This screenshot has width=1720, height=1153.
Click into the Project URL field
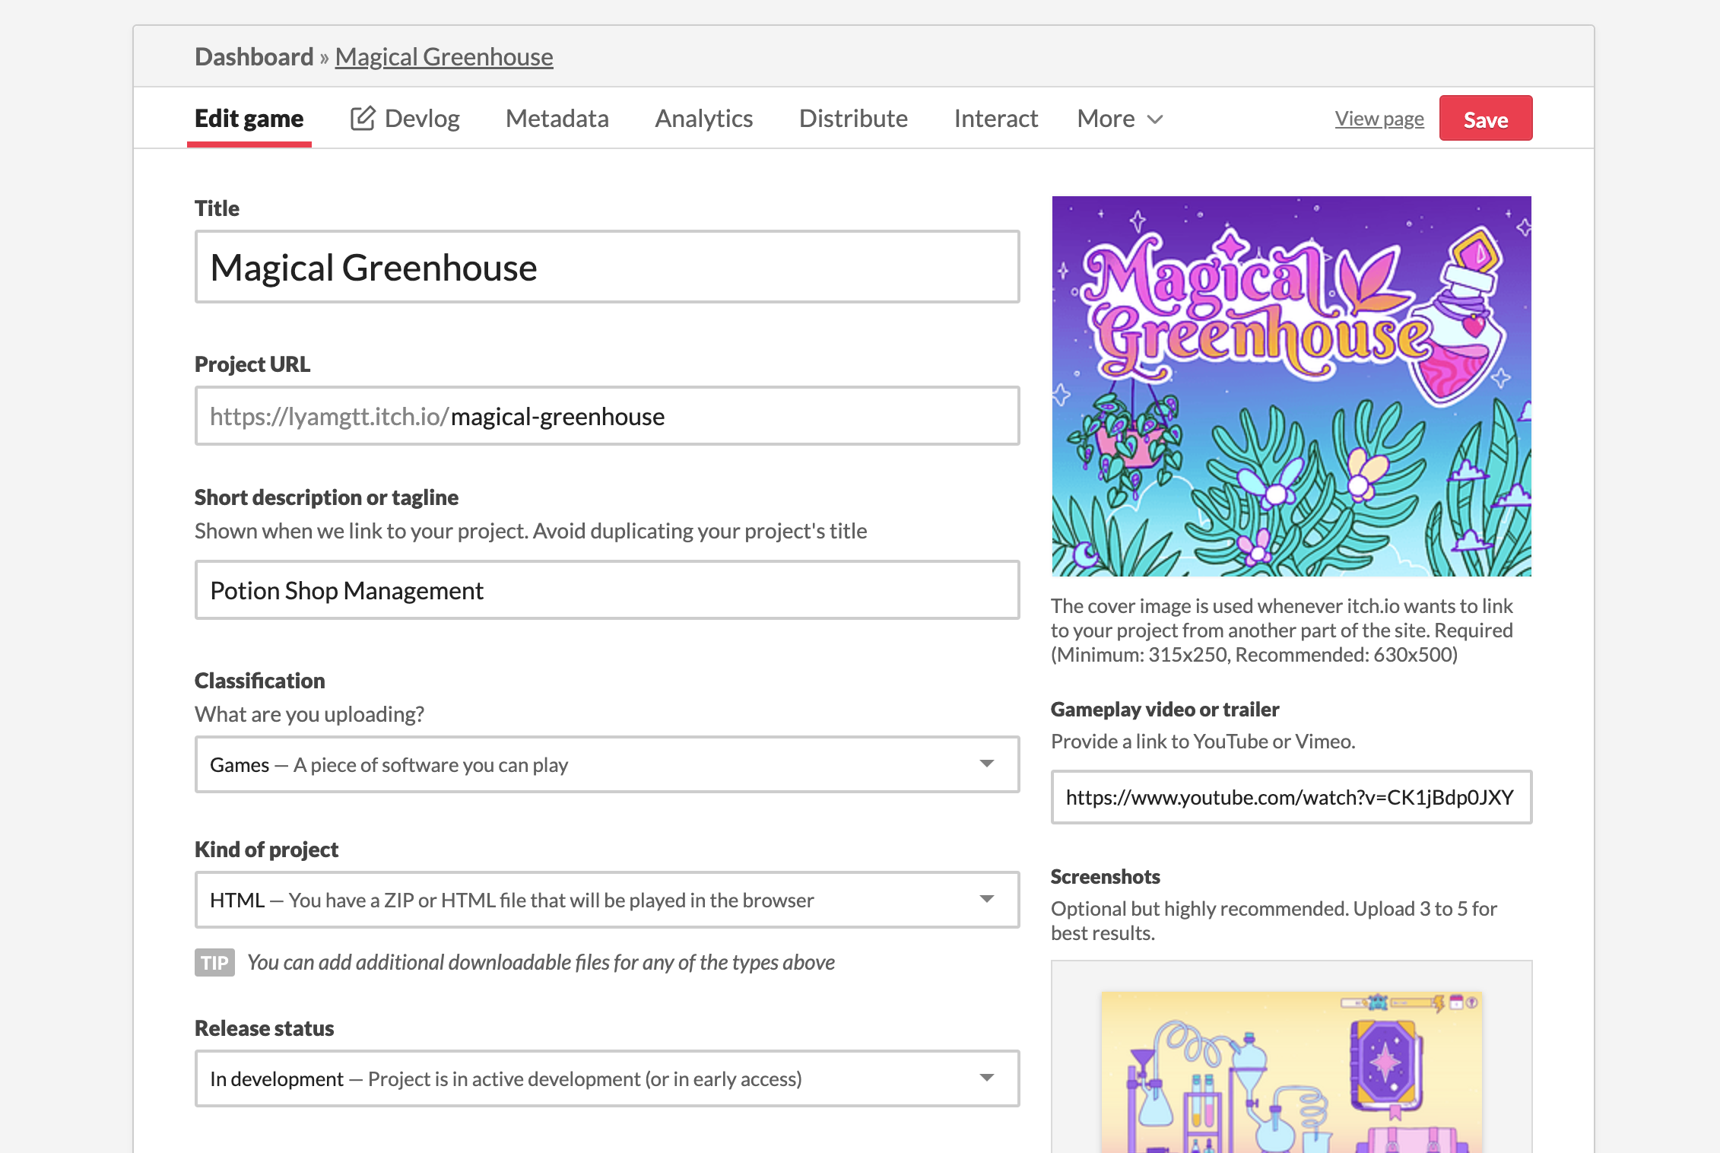(x=607, y=416)
